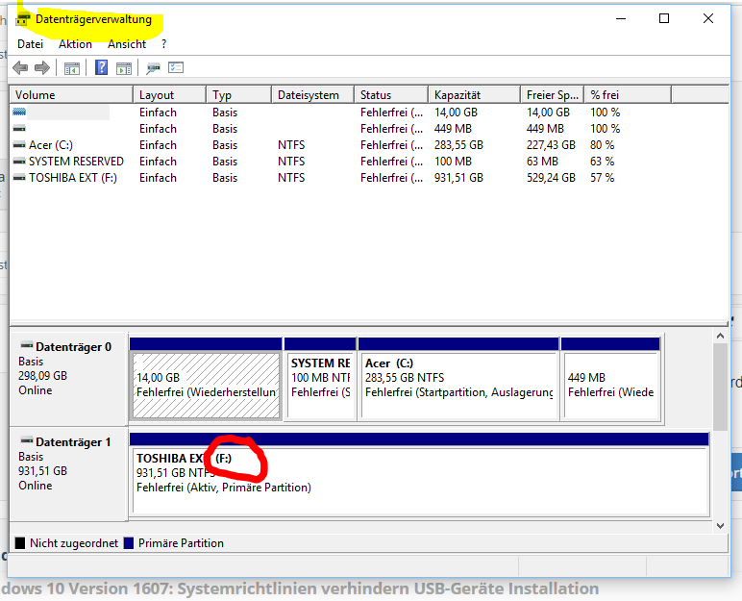Click the Datenträger 0 disk label
742x601 pixels.
tap(73, 347)
